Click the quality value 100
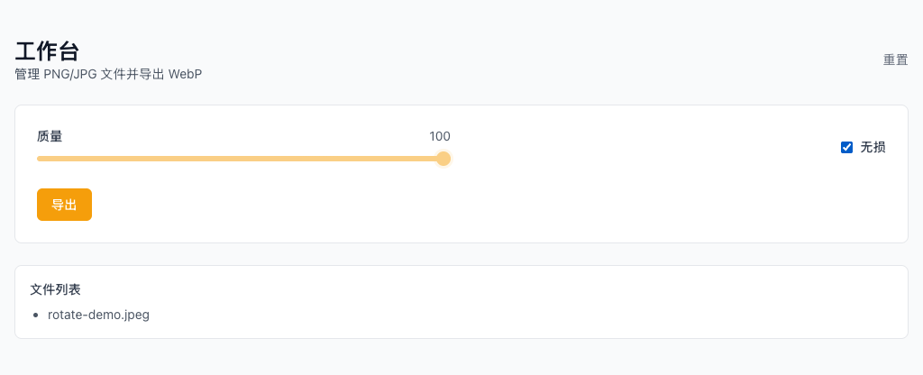This screenshot has width=923, height=375. (x=439, y=137)
